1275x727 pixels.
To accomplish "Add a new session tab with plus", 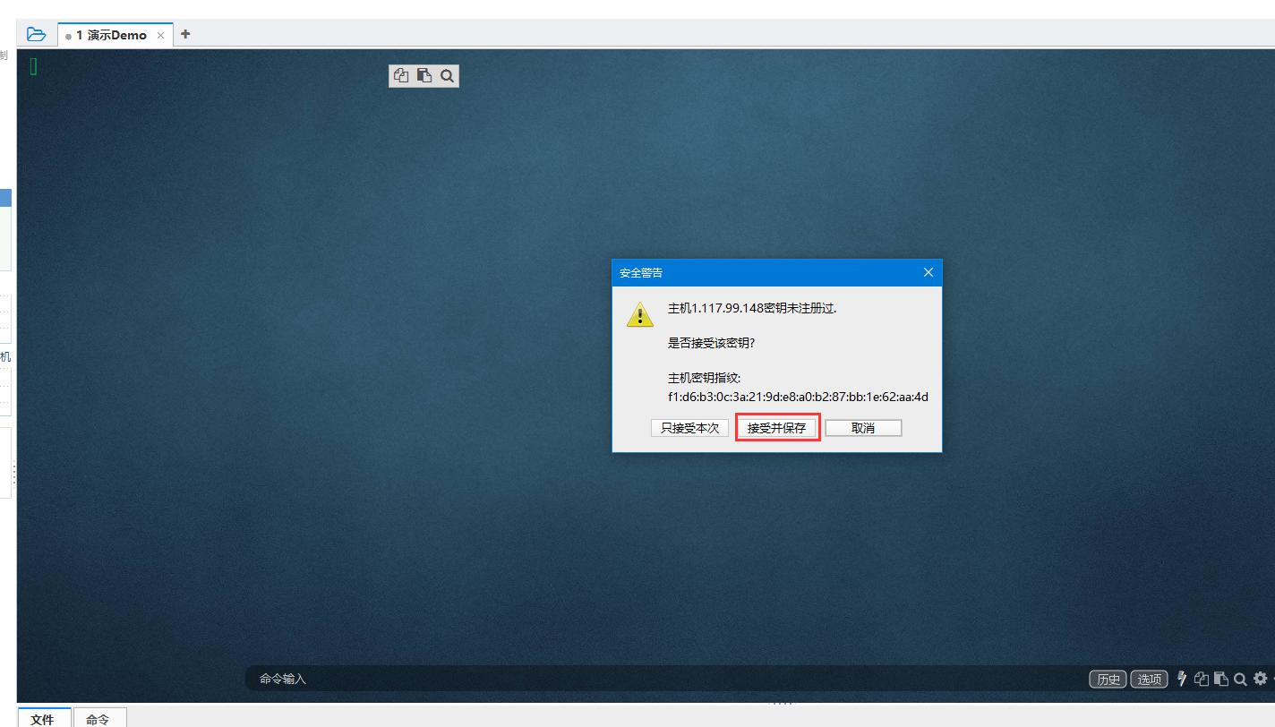I will point(185,34).
